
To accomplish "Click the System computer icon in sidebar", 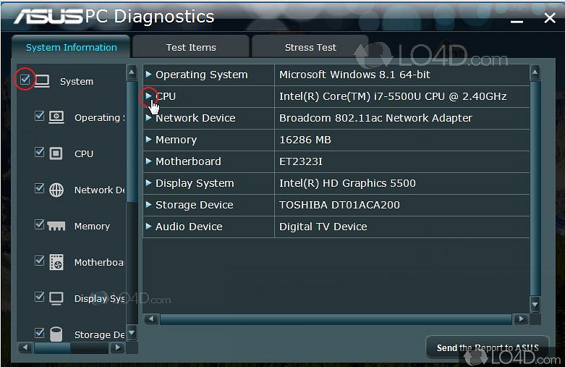I will (x=42, y=81).
